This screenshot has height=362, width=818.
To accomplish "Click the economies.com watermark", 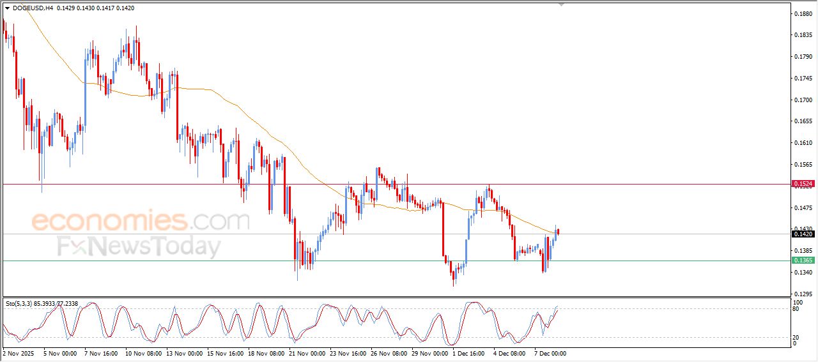I will [141, 222].
